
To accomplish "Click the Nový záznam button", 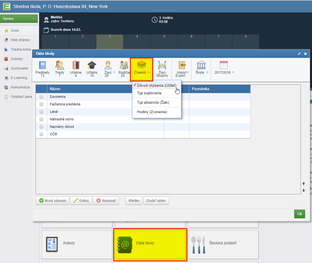I will (52, 201).
